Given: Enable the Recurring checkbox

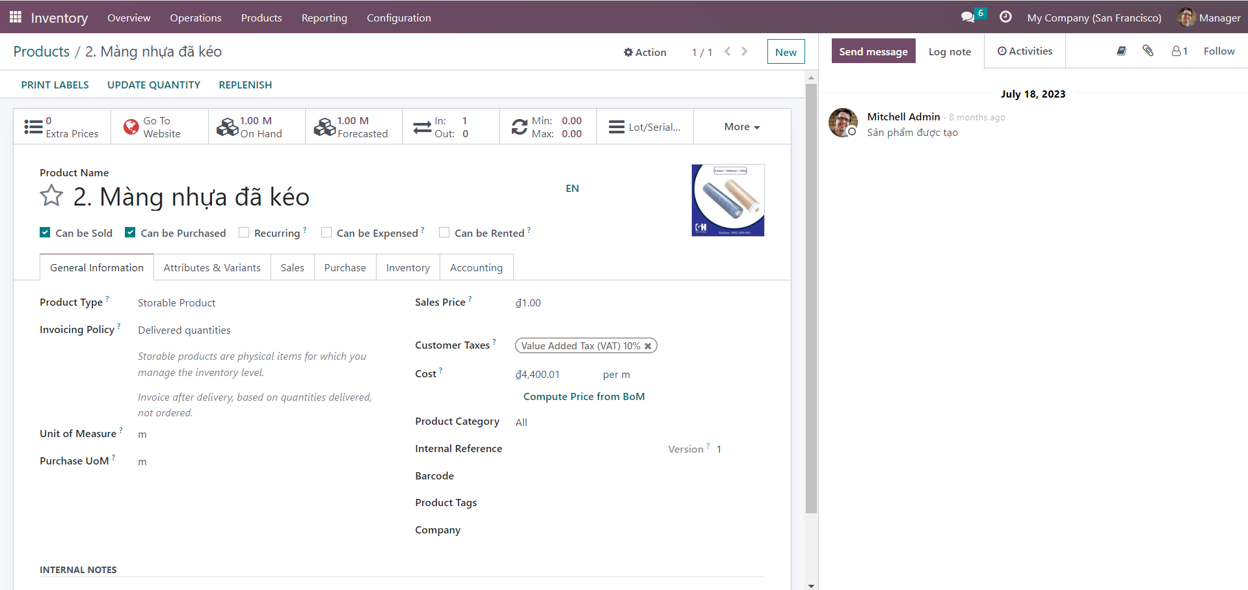Looking at the screenshot, I should [x=244, y=233].
